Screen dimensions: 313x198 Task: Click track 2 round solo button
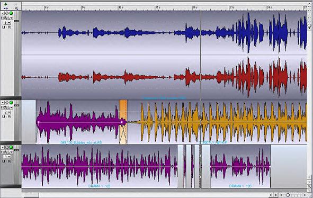(x=7, y=102)
